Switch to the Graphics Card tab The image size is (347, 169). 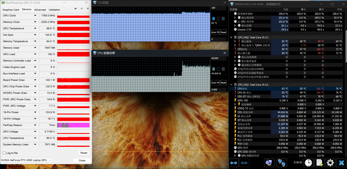coord(11,10)
